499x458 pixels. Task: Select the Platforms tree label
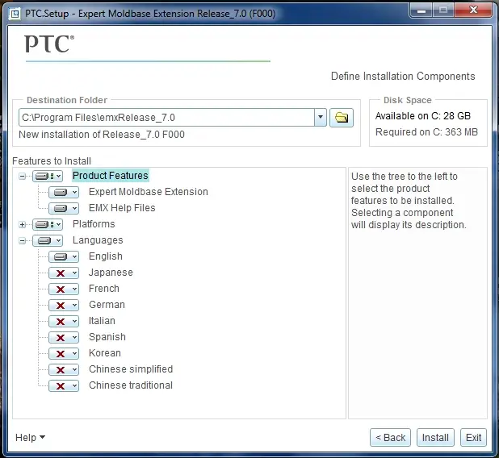pos(94,224)
